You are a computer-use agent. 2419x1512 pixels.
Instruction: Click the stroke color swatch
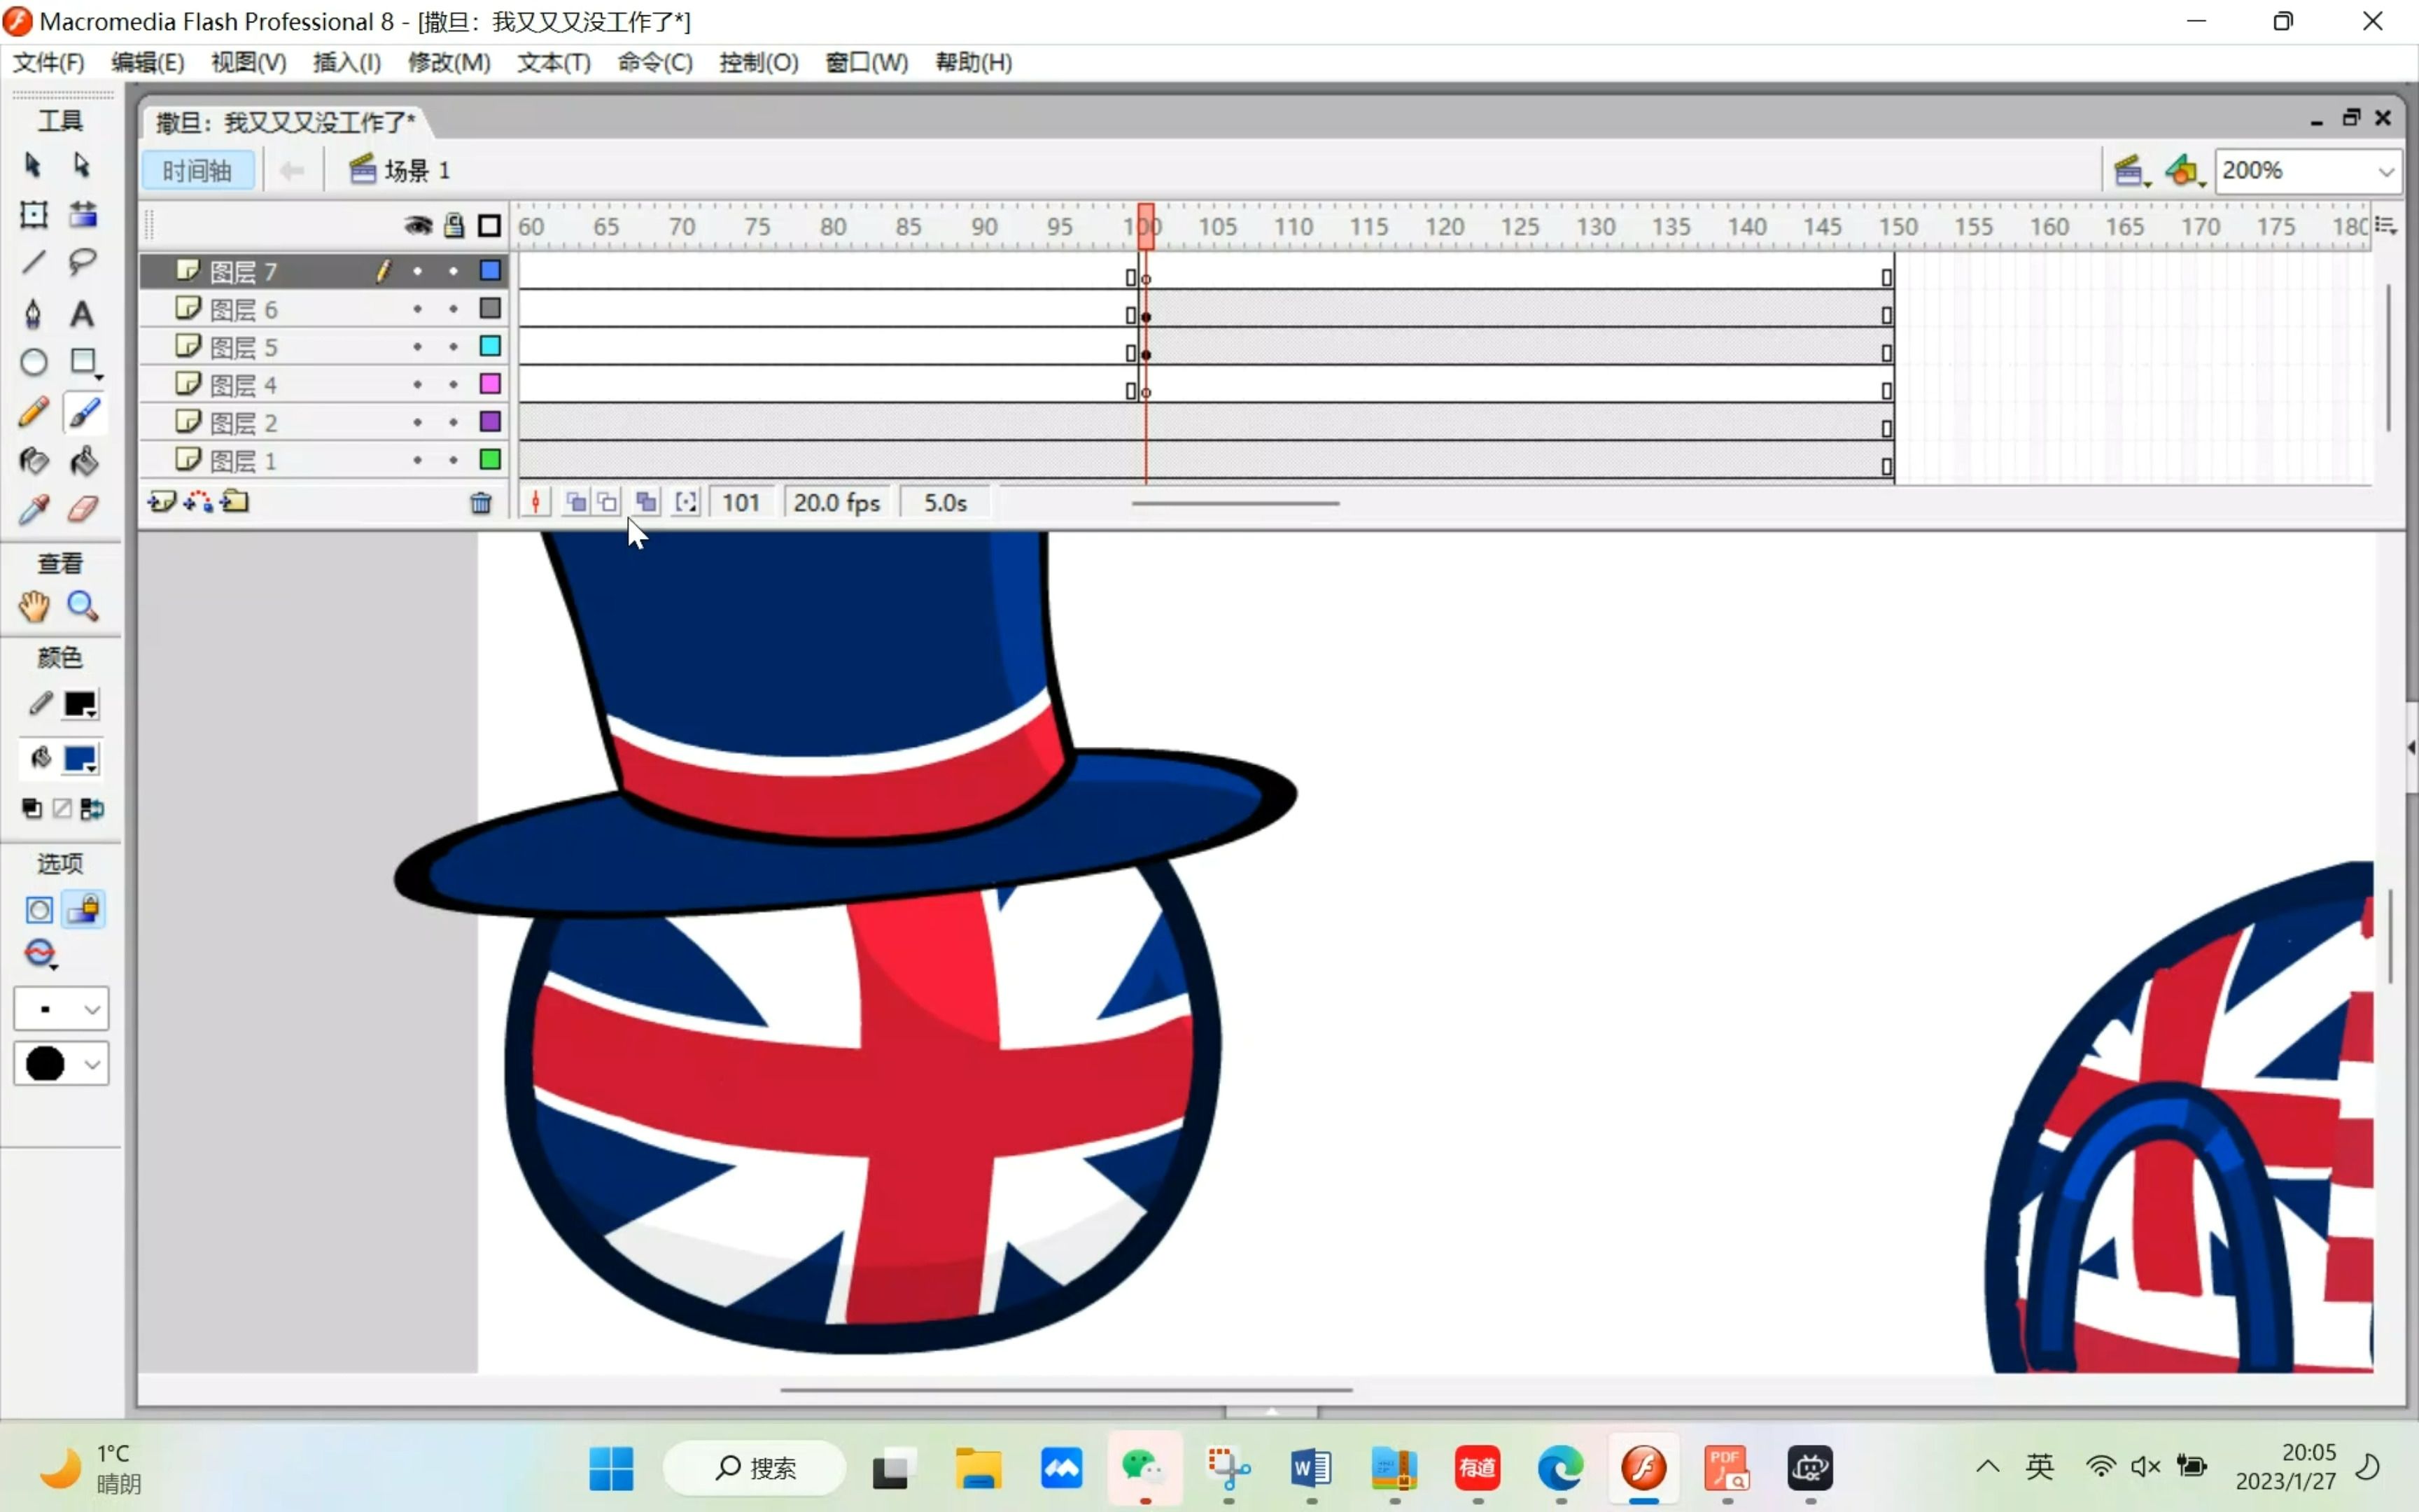pyautogui.click(x=80, y=704)
